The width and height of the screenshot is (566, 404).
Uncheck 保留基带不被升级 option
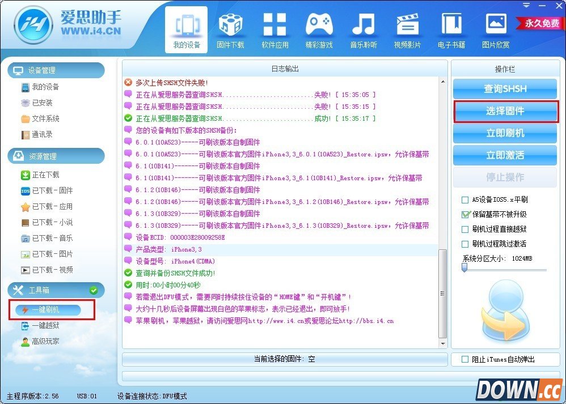click(466, 215)
